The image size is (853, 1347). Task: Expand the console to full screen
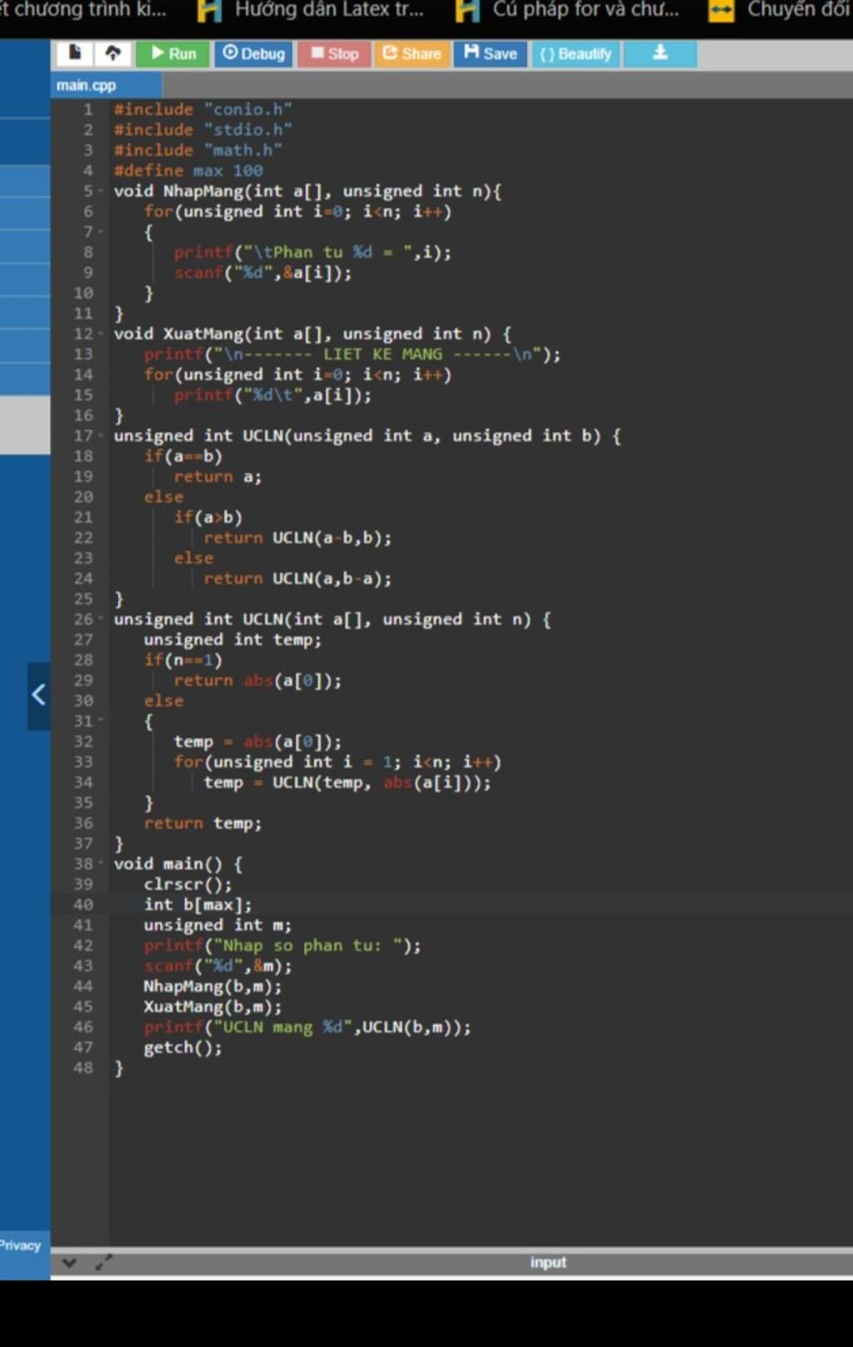click(x=103, y=1263)
